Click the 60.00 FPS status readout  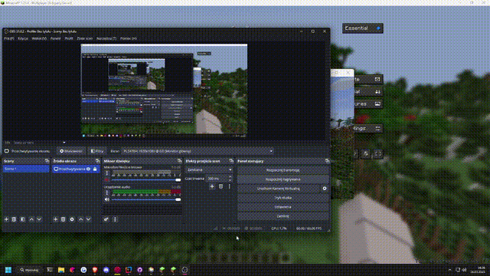tap(309, 228)
